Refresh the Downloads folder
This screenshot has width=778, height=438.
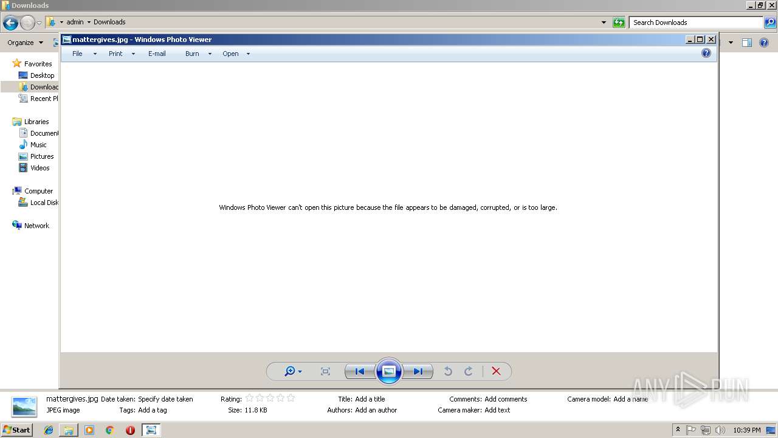[619, 23]
